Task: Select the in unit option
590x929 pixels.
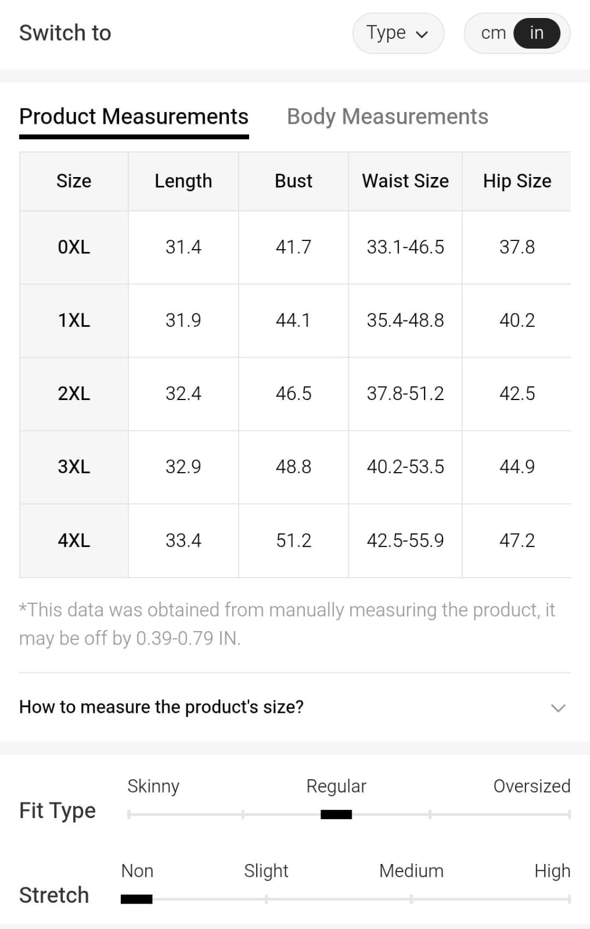Action: tap(537, 33)
